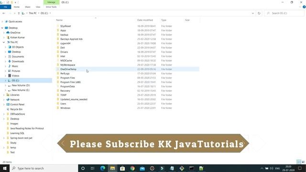This screenshot has width=306, height=172.
Task: Sort by Date modified column header
Action: click(x=145, y=20)
